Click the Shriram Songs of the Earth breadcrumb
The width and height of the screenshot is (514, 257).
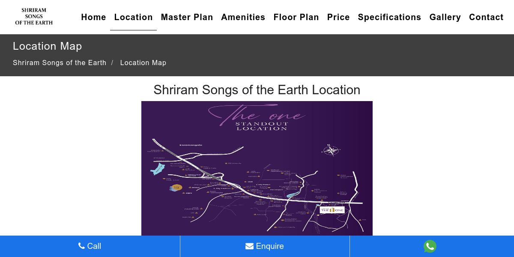(x=60, y=63)
